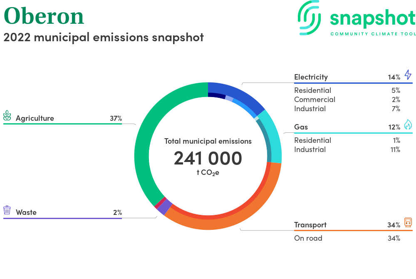Click the Waste category label

(26, 212)
